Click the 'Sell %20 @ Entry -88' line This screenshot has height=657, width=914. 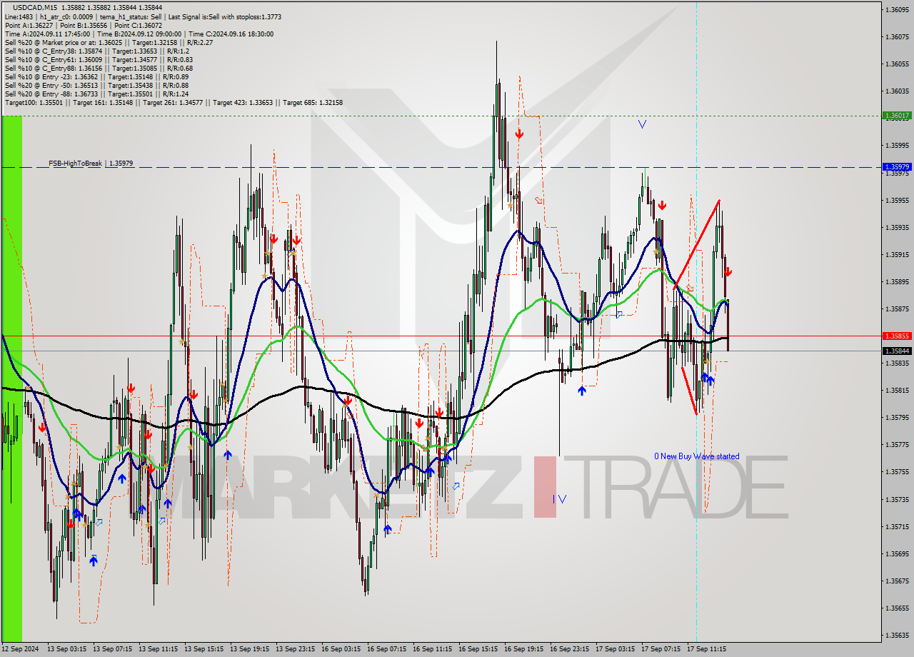click(x=96, y=94)
